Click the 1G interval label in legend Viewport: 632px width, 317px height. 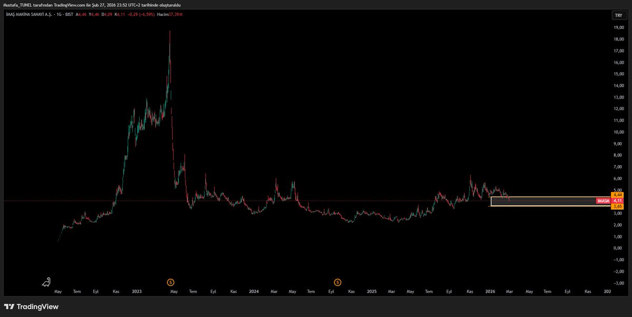60,15
